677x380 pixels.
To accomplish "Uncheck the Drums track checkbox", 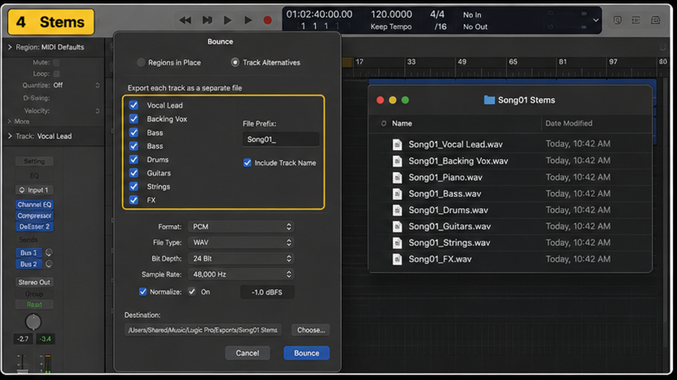I will coord(134,159).
